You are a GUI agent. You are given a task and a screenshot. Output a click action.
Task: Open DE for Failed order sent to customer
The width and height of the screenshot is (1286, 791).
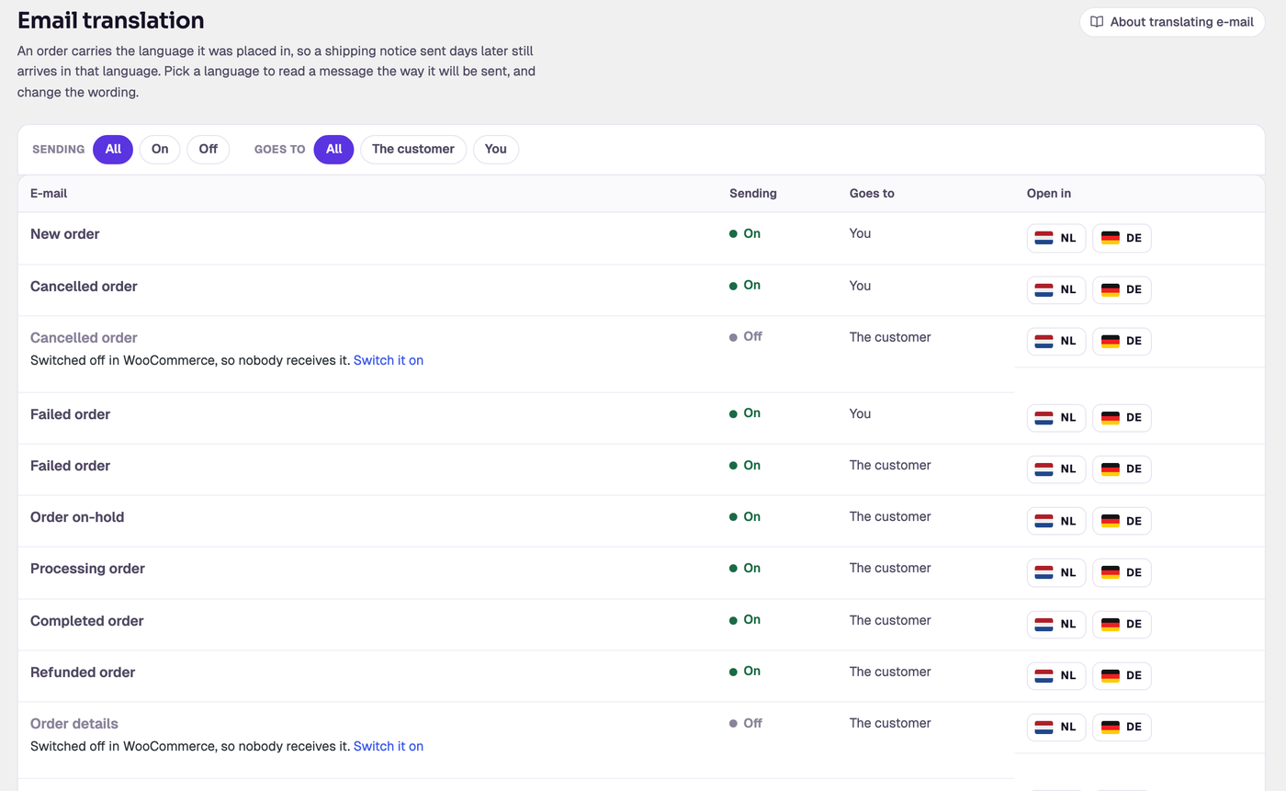click(x=1122, y=469)
